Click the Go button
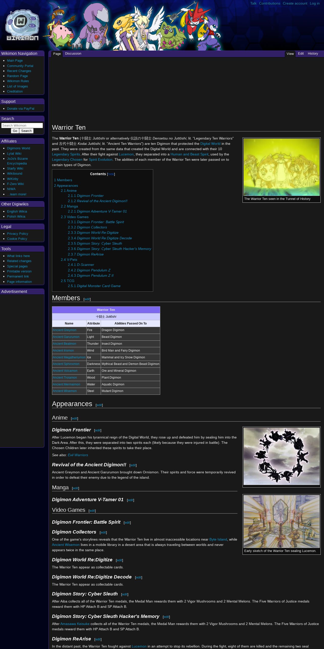 point(15,131)
